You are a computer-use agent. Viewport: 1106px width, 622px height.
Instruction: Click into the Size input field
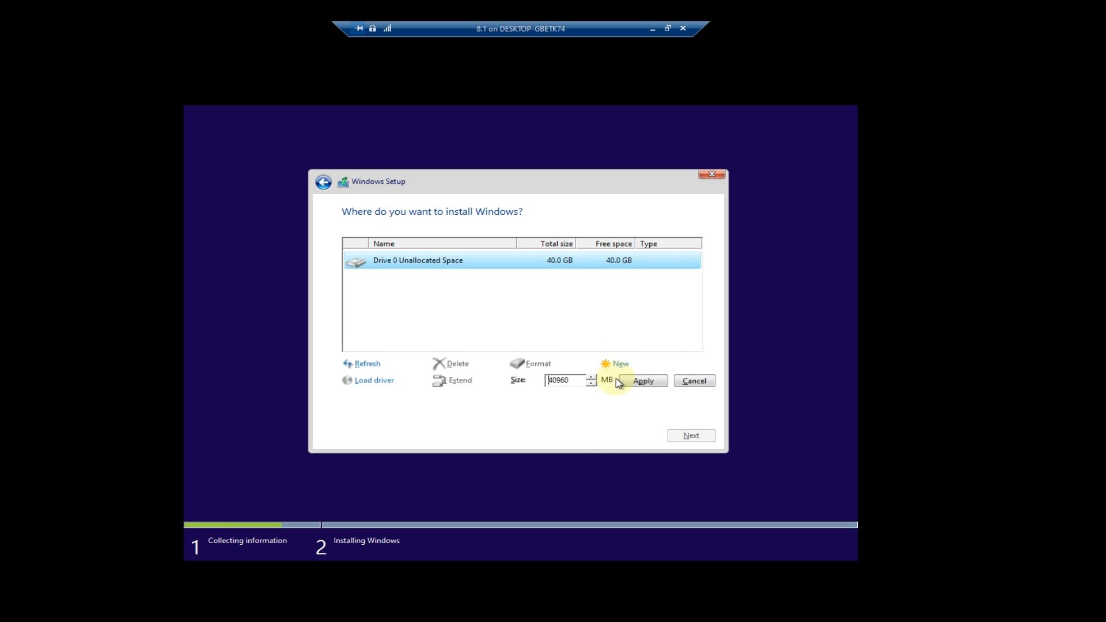[x=566, y=381]
